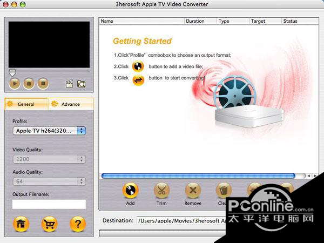
Task: Click the Name column header
Action: pos(141,21)
